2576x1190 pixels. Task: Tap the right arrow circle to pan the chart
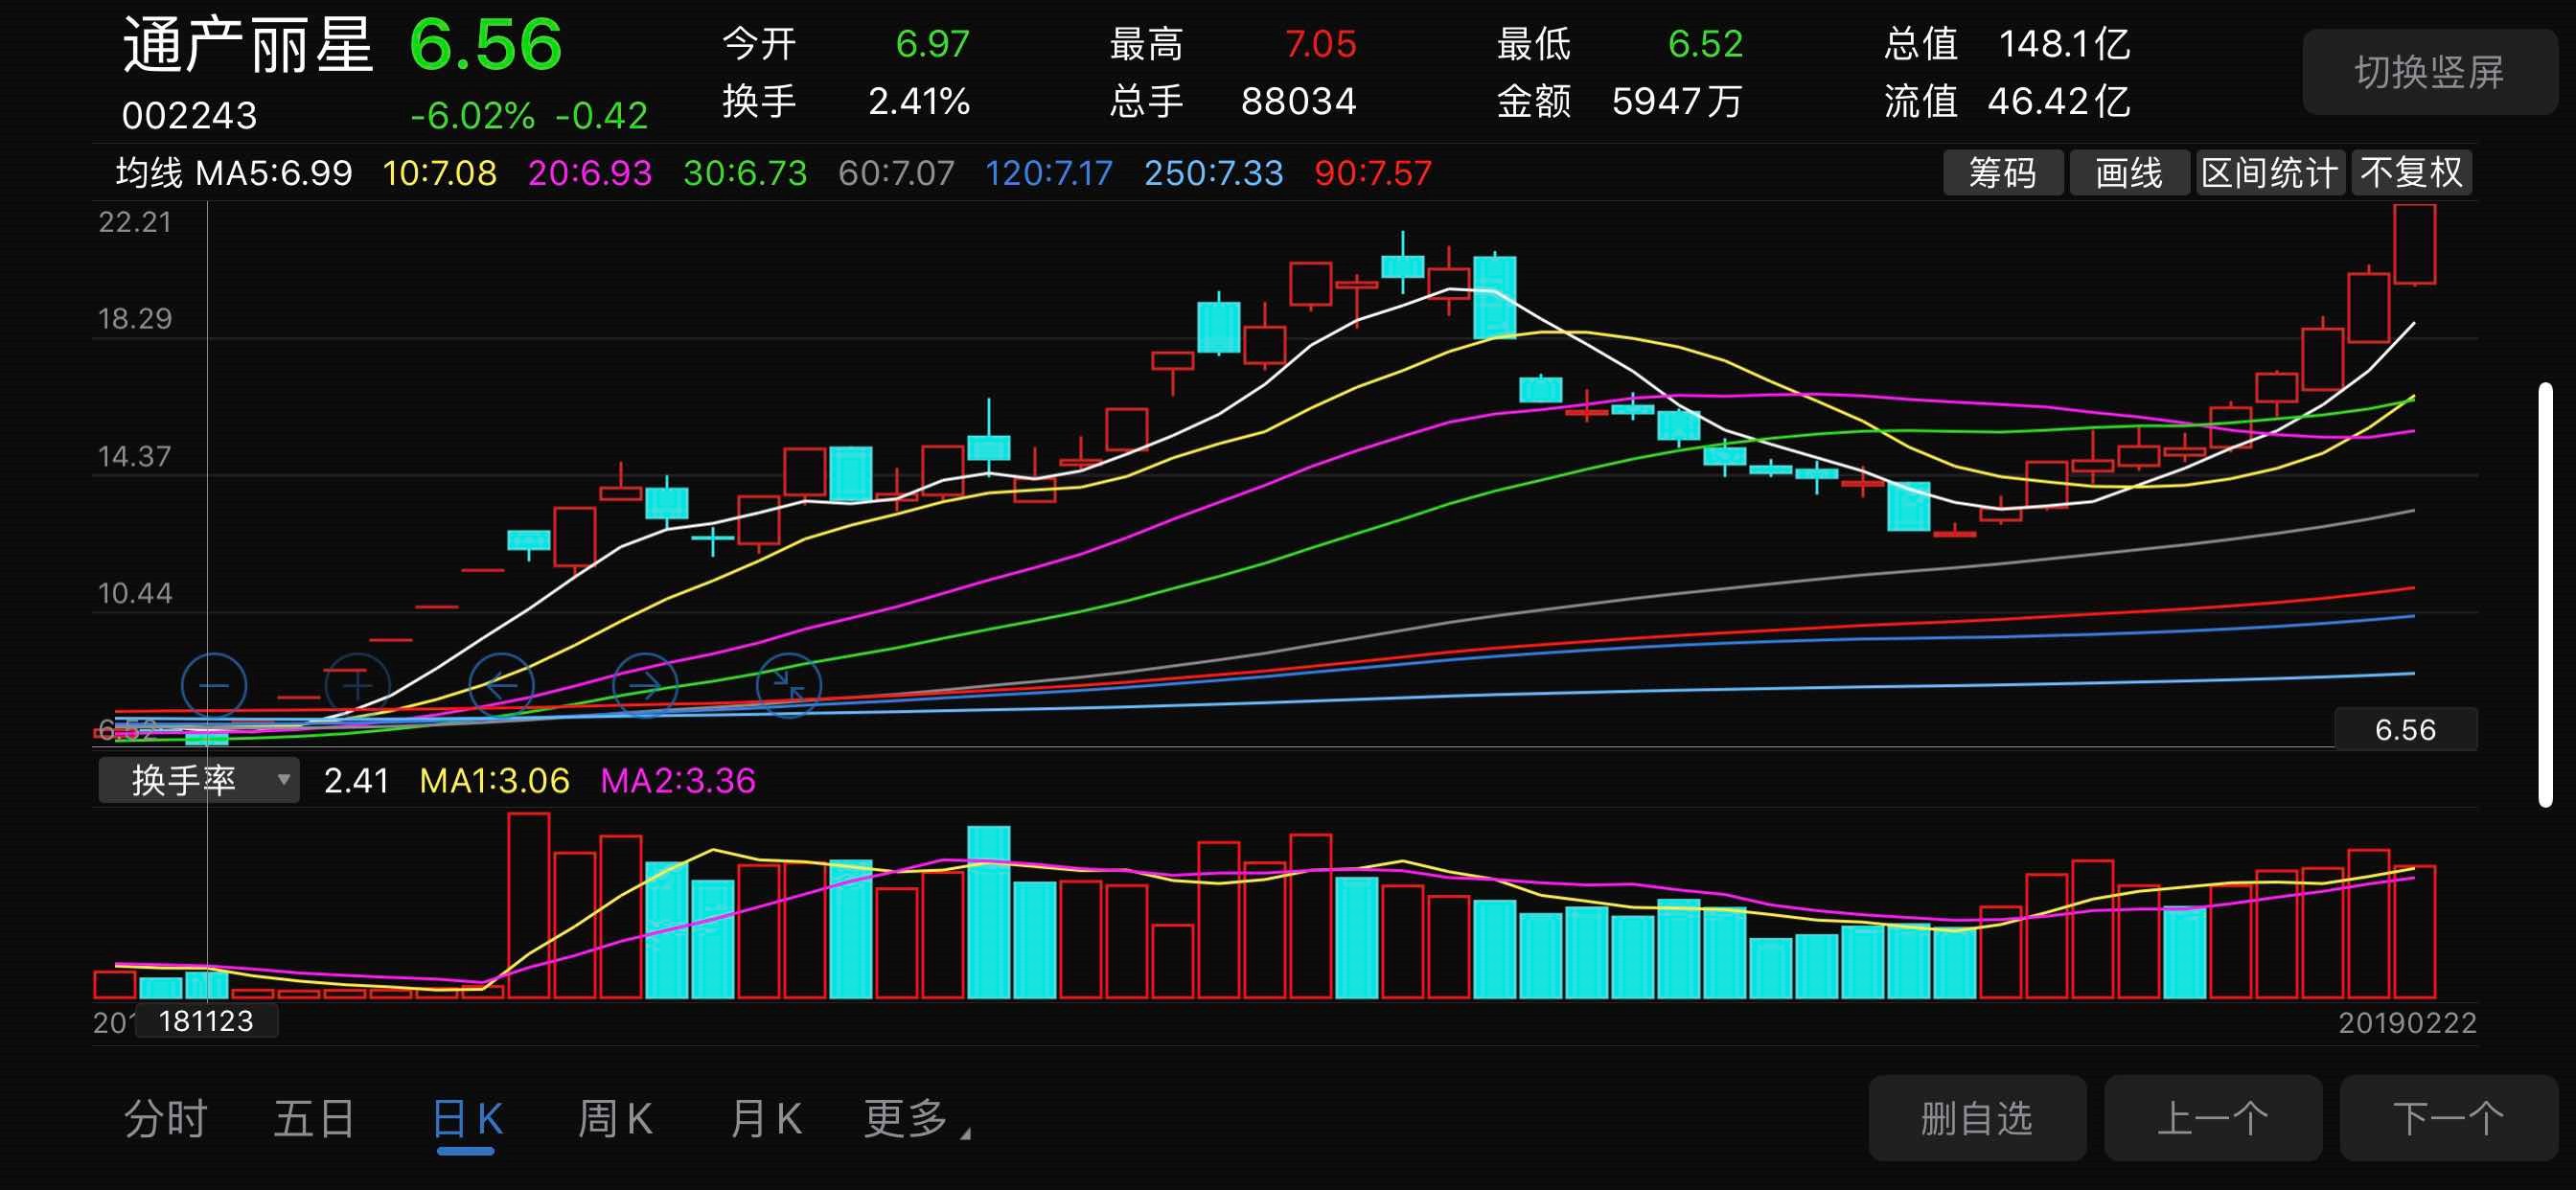(645, 686)
